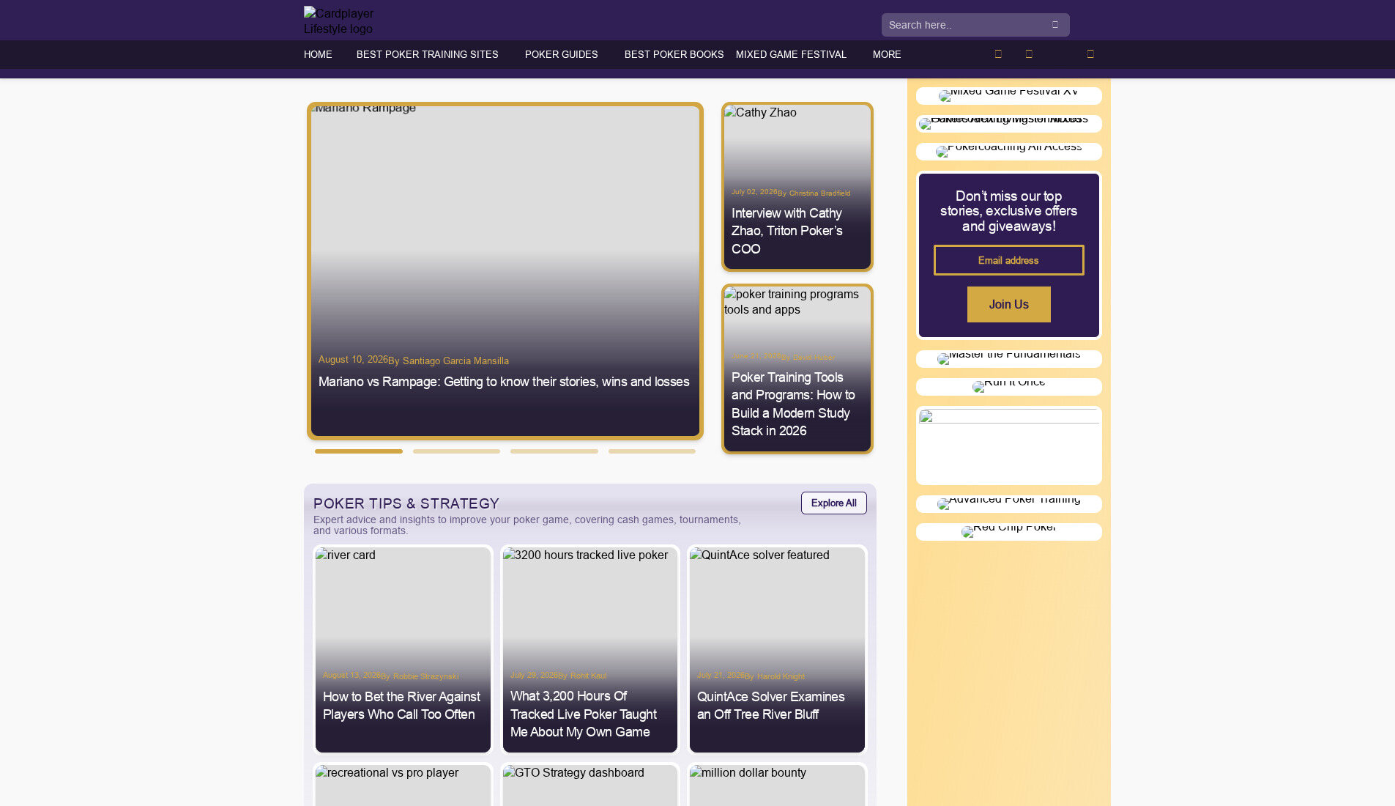The height and width of the screenshot is (806, 1395).
Task: Open 'How to Bet the River' article
Action: click(401, 706)
